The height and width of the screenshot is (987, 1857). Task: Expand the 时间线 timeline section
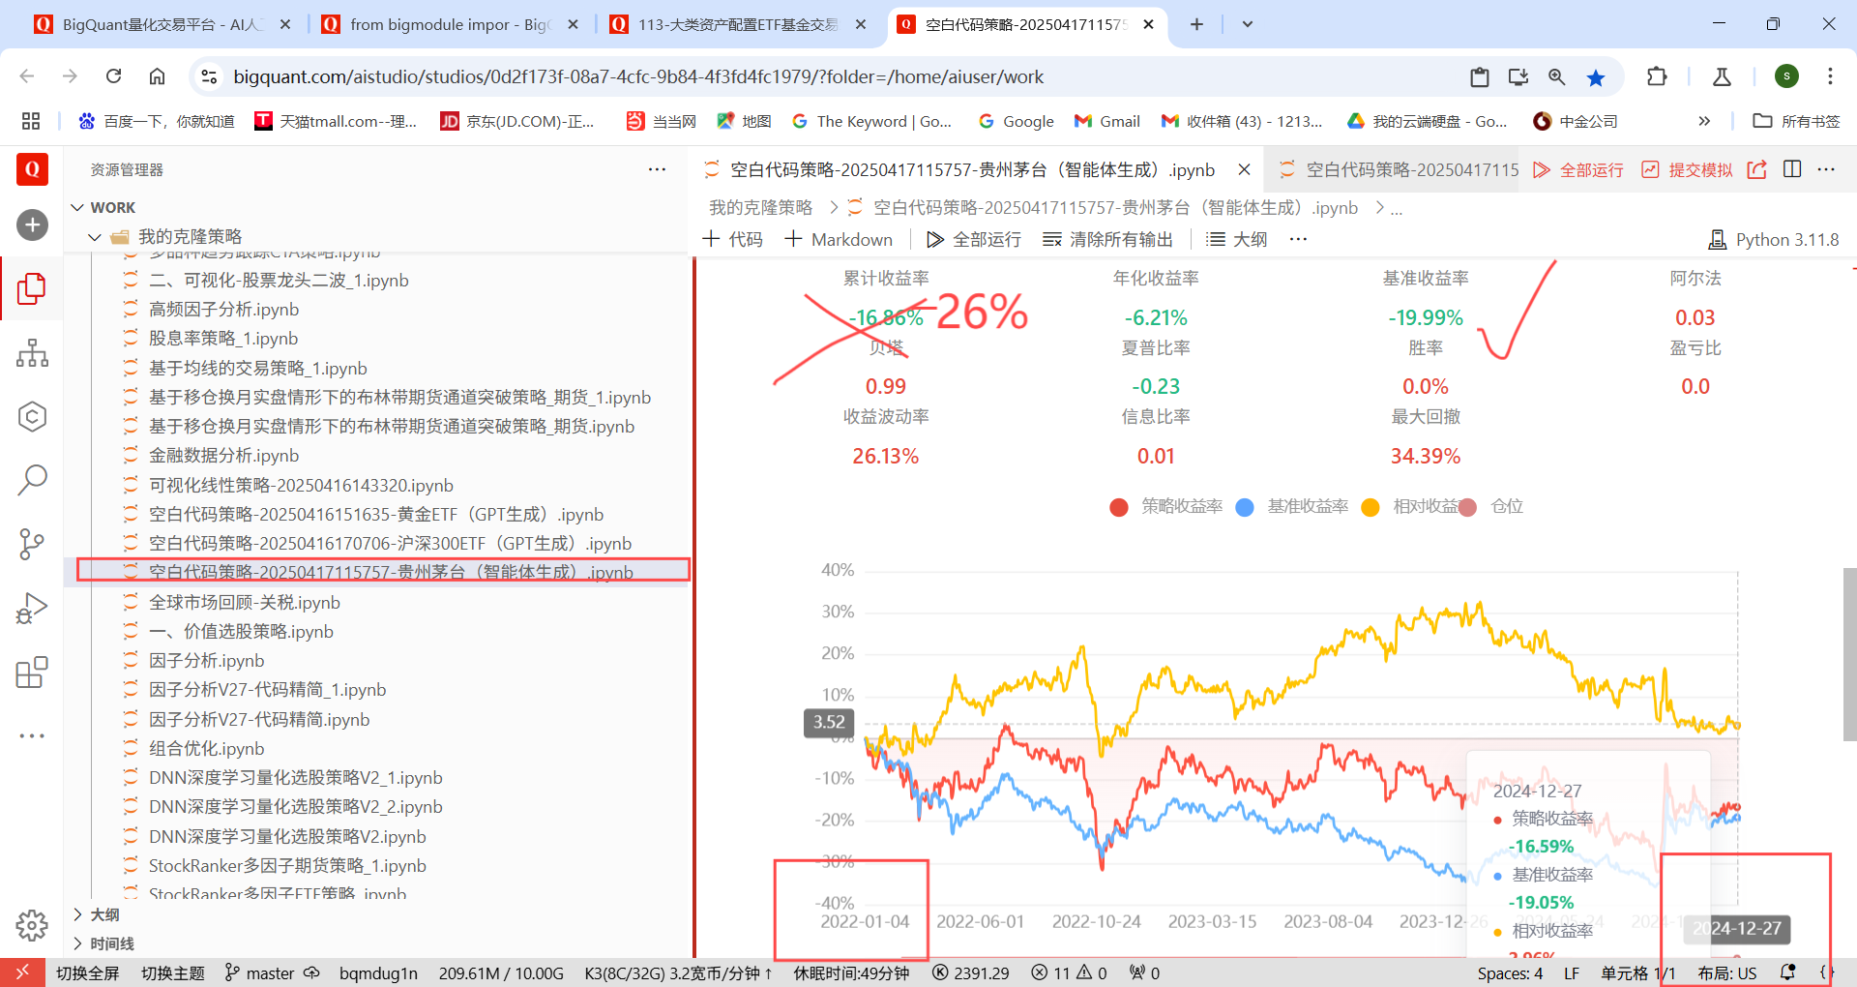tap(111, 943)
